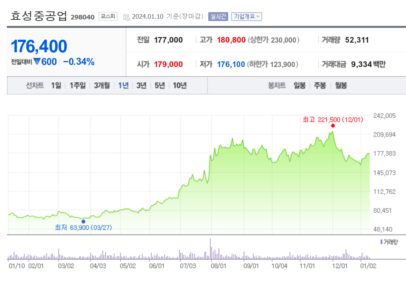Click the stock code 298040
Viewport: 406px width, 282px height.
[x=82, y=17]
